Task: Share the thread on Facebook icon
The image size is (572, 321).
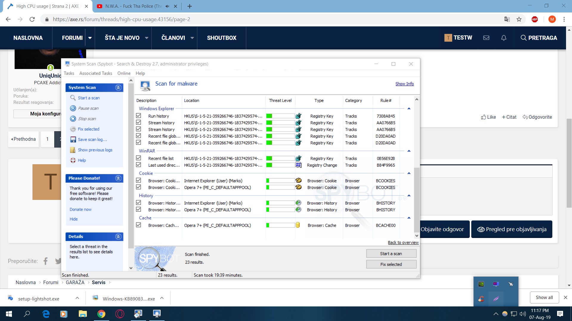Action: [46, 261]
